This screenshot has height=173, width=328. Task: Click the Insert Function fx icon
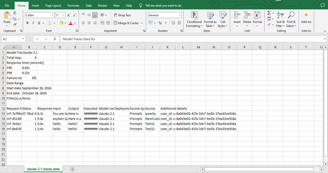55,39
